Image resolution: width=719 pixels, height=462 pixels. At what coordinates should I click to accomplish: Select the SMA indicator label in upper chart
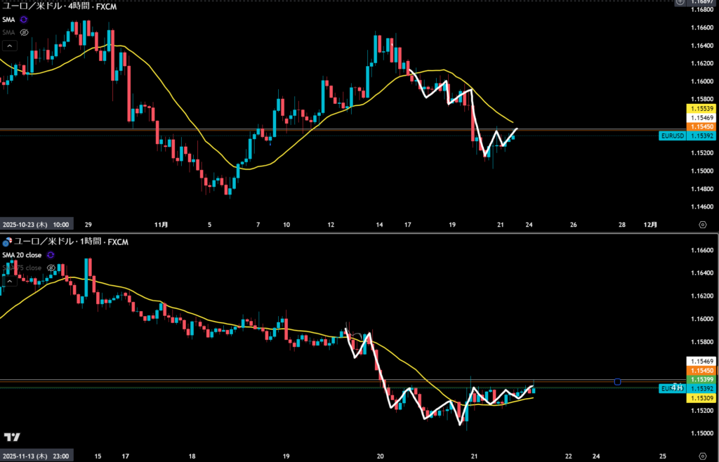coord(8,20)
